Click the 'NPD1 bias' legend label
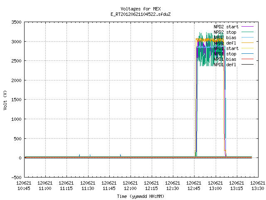The image size is (266, 200). [x=225, y=59]
